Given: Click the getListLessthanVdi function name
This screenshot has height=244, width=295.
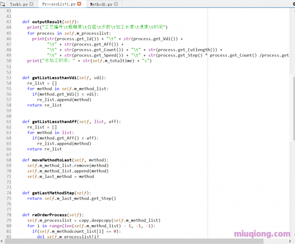Looking at the screenshot, I should click(x=54, y=78).
